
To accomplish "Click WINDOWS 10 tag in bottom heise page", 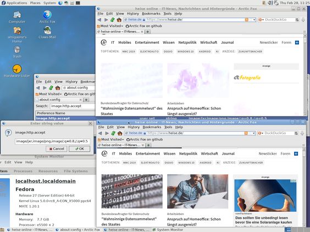I will click(186, 163).
